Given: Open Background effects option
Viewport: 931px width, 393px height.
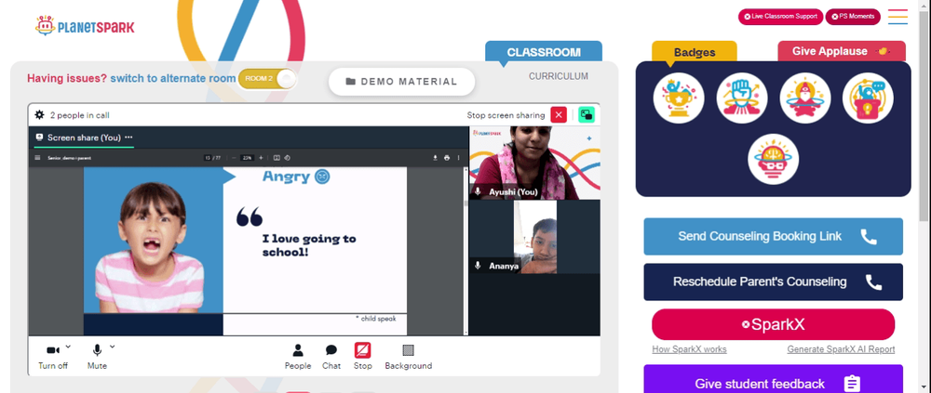Looking at the screenshot, I should point(409,356).
